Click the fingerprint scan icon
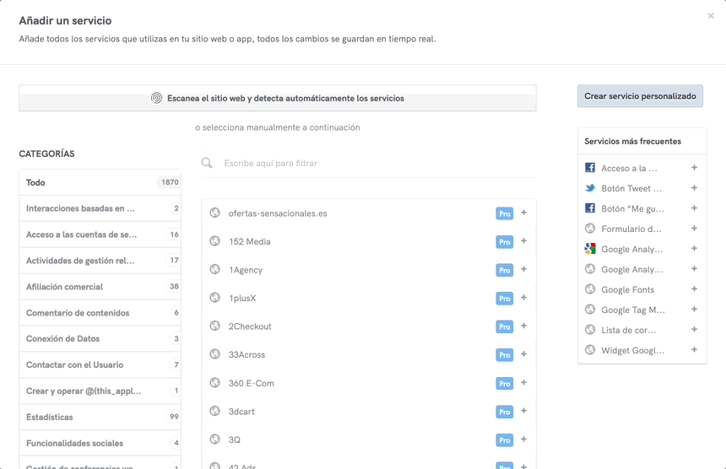The height and width of the screenshot is (469, 726). coord(156,98)
